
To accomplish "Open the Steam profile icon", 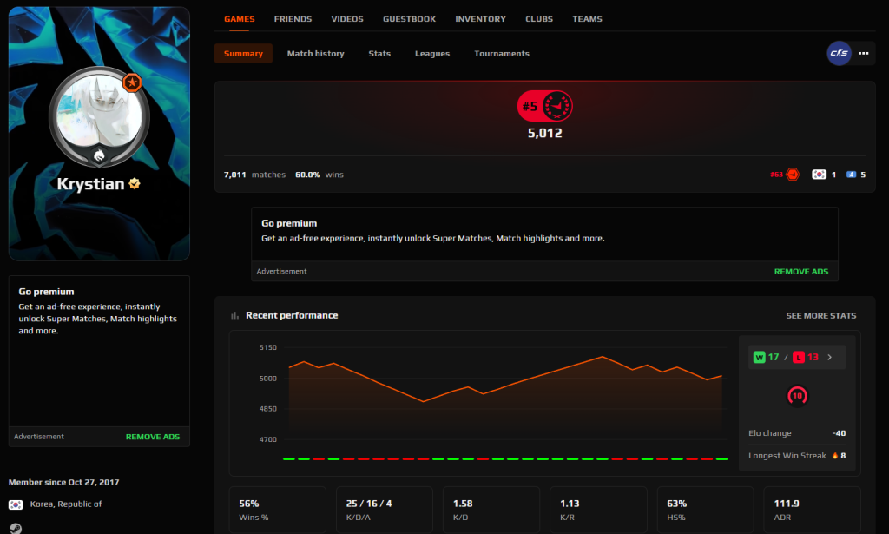I will (16, 528).
